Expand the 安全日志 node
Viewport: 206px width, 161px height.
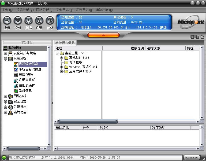coord(5,102)
